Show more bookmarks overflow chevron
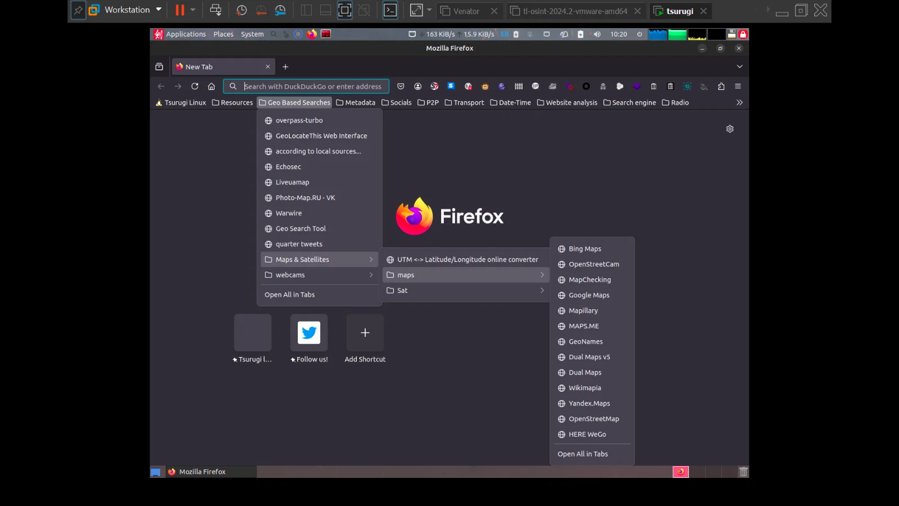This screenshot has width=899, height=506. pos(739,103)
